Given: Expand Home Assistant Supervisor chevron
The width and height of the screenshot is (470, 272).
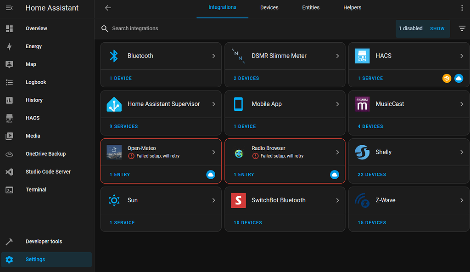Looking at the screenshot, I should (213, 104).
